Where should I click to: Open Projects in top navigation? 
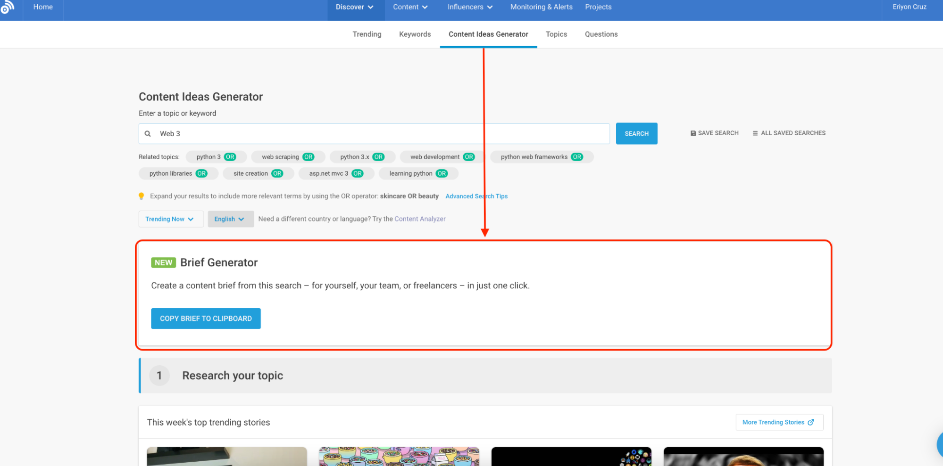point(598,7)
